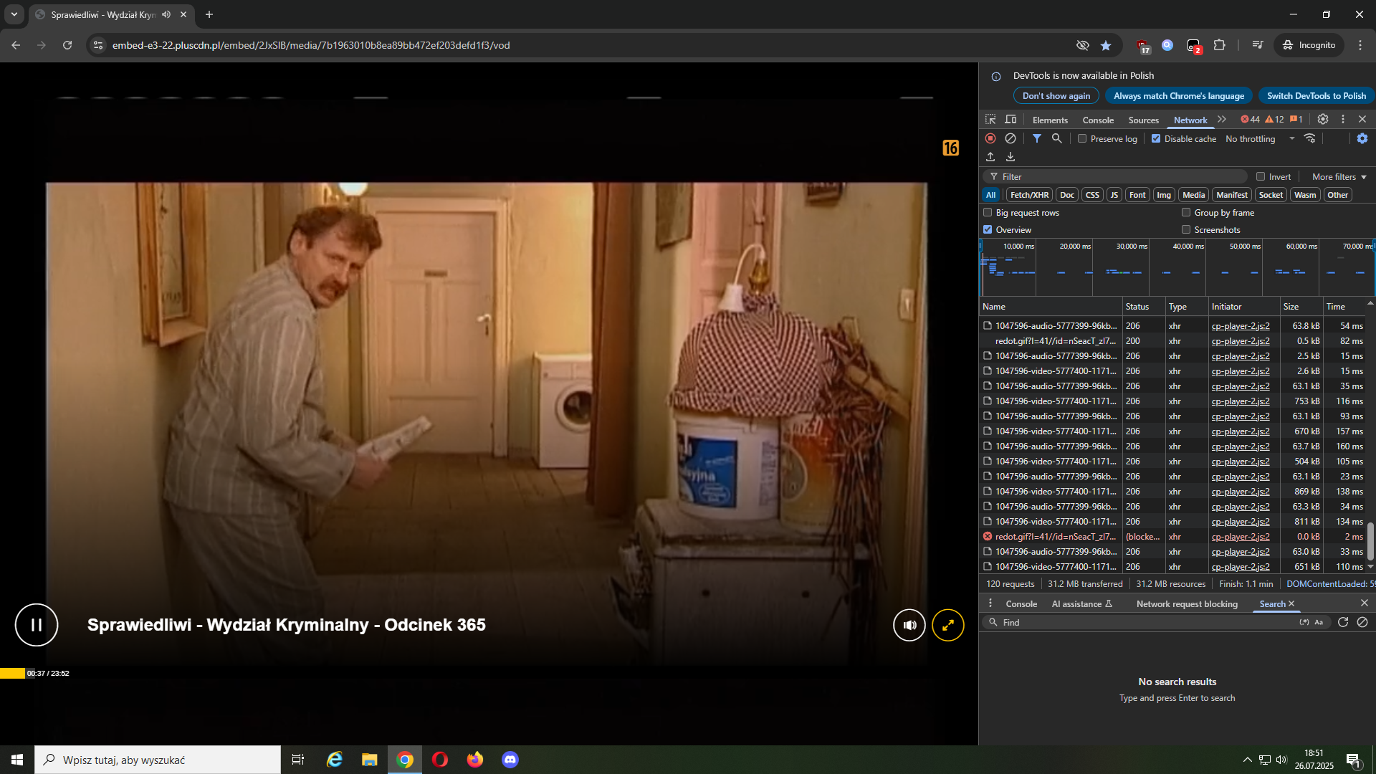Uncheck the Disable cache checkbox
Viewport: 1376px width, 774px height.
click(x=1156, y=139)
